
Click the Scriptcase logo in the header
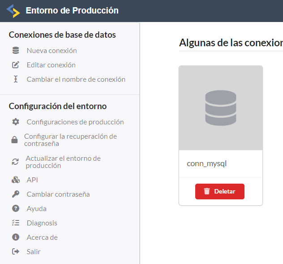[x=13, y=10]
